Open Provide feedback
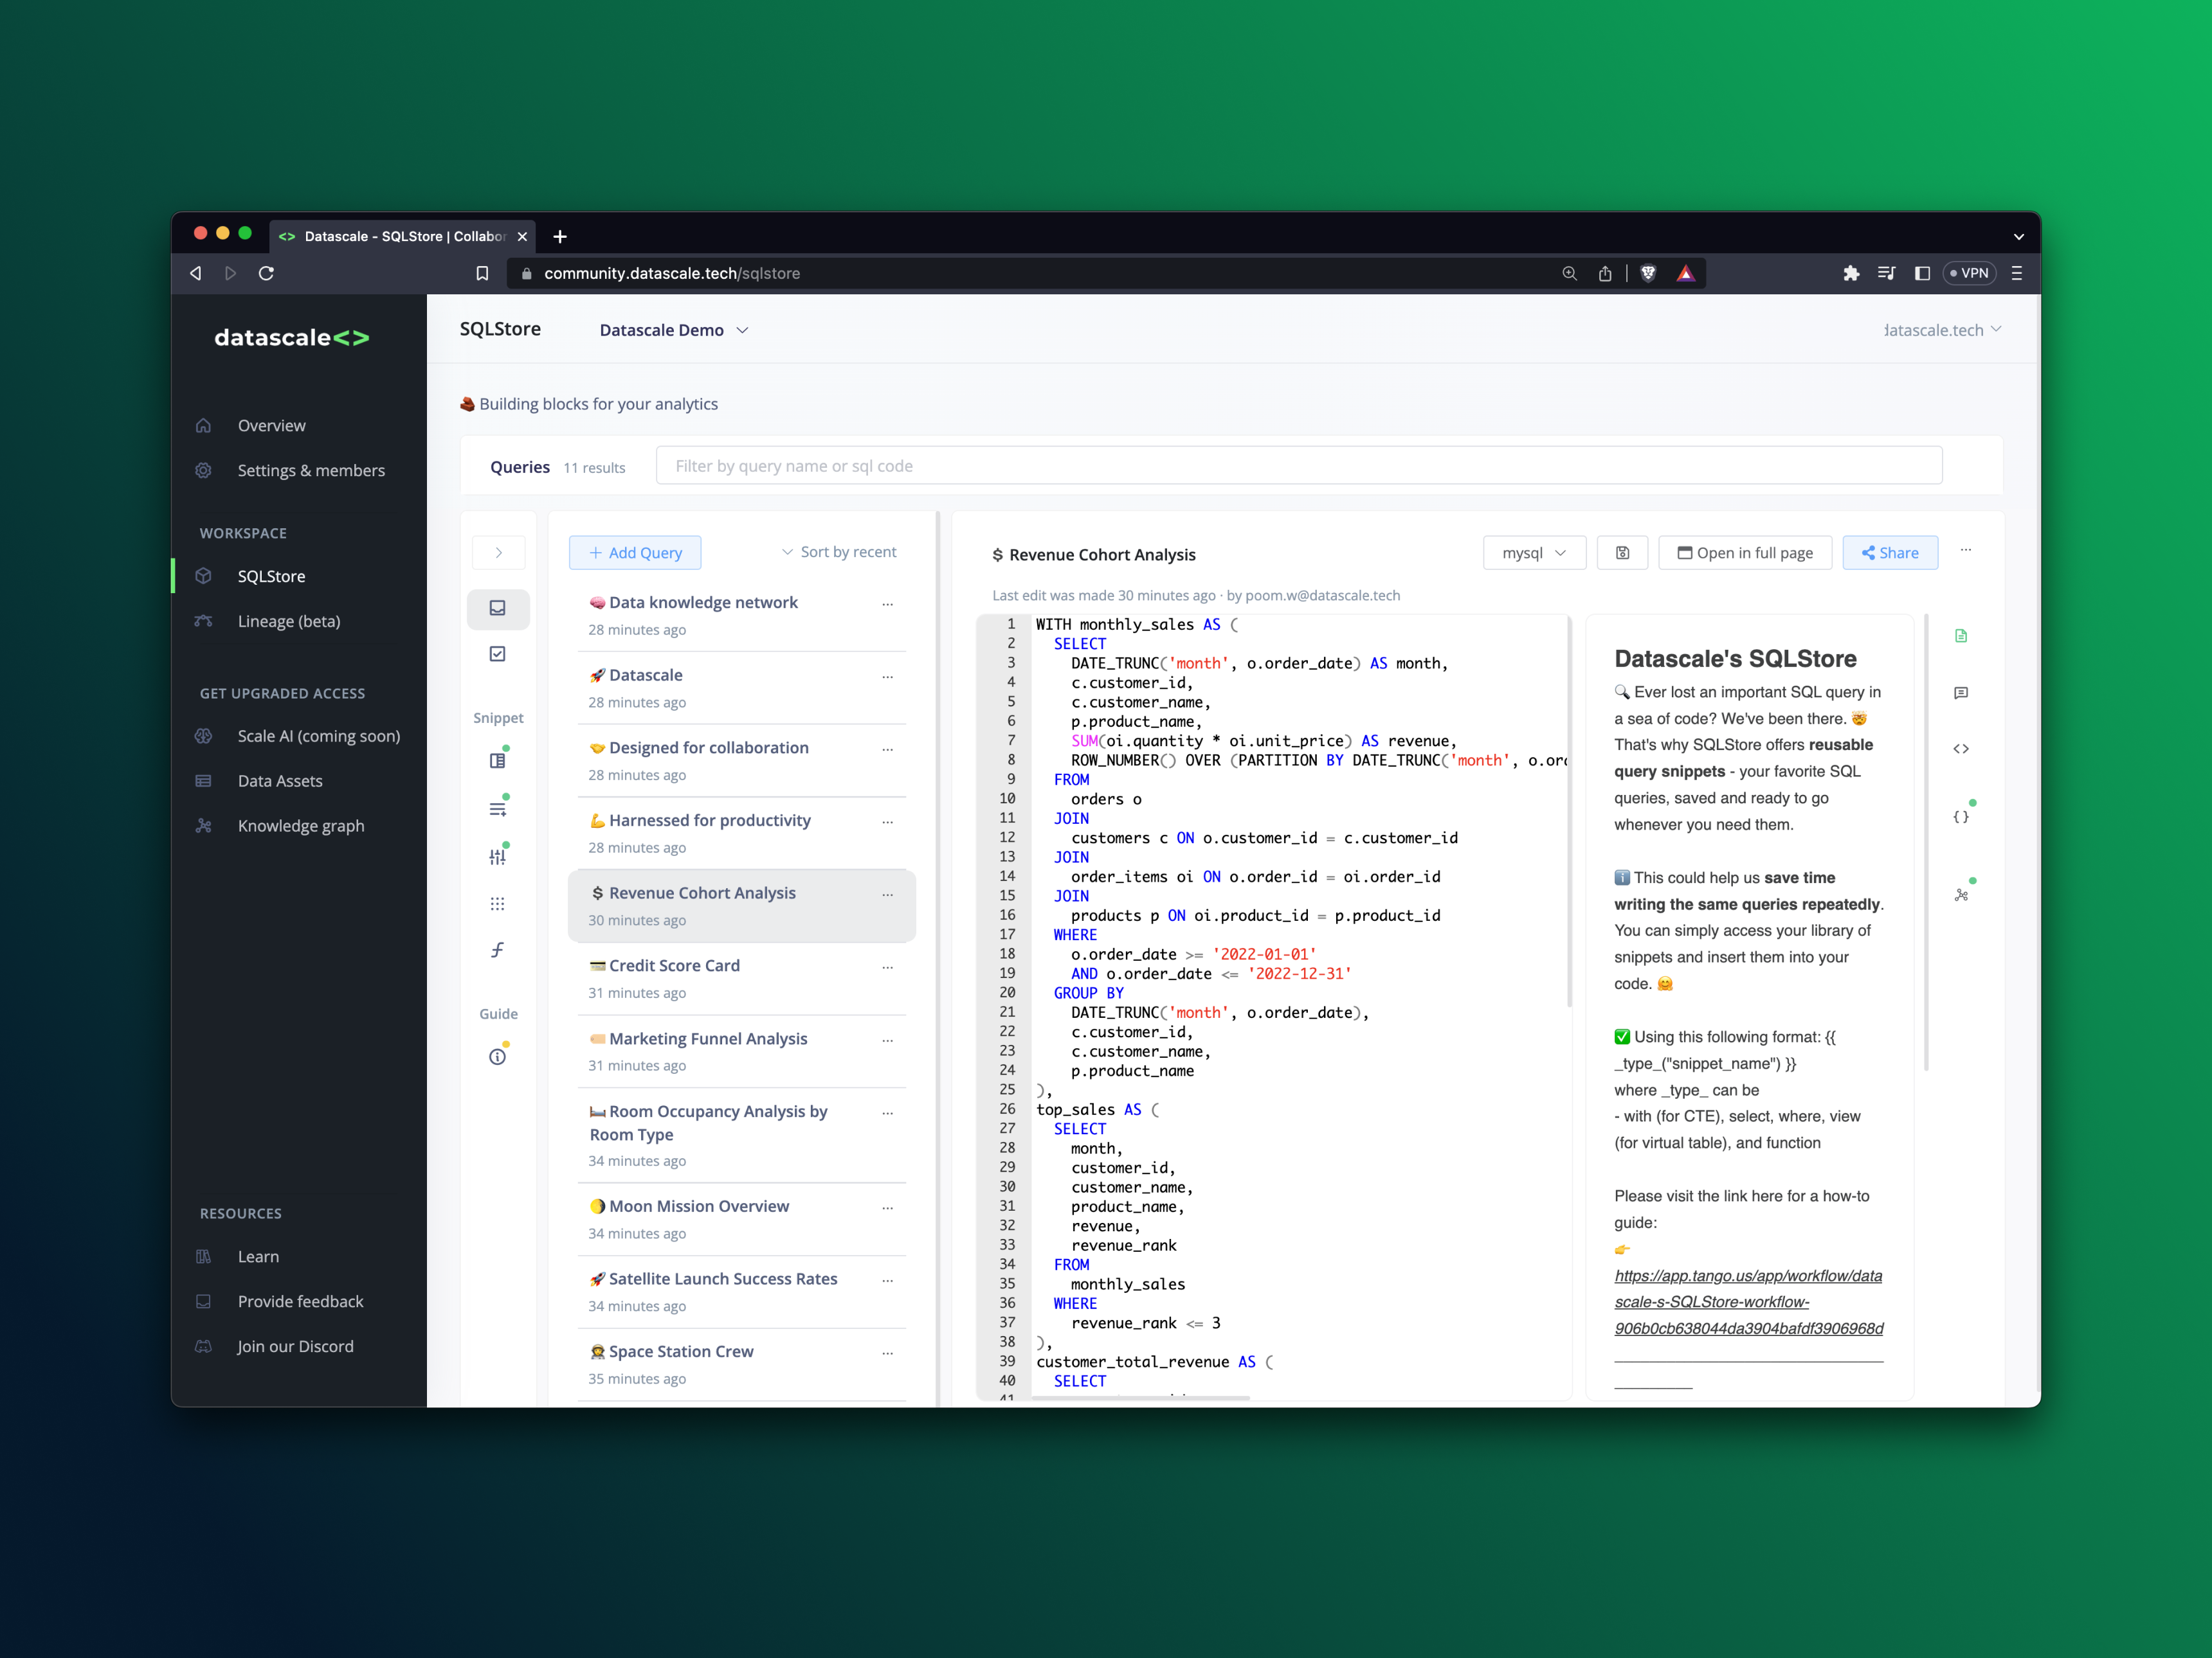 pos(300,1301)
